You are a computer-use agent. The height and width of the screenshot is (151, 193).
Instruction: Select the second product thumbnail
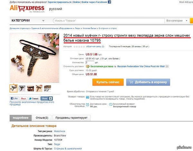22,88
